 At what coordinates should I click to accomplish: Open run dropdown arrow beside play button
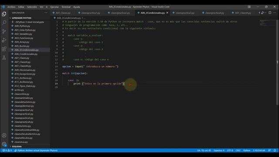click(265, 13)
